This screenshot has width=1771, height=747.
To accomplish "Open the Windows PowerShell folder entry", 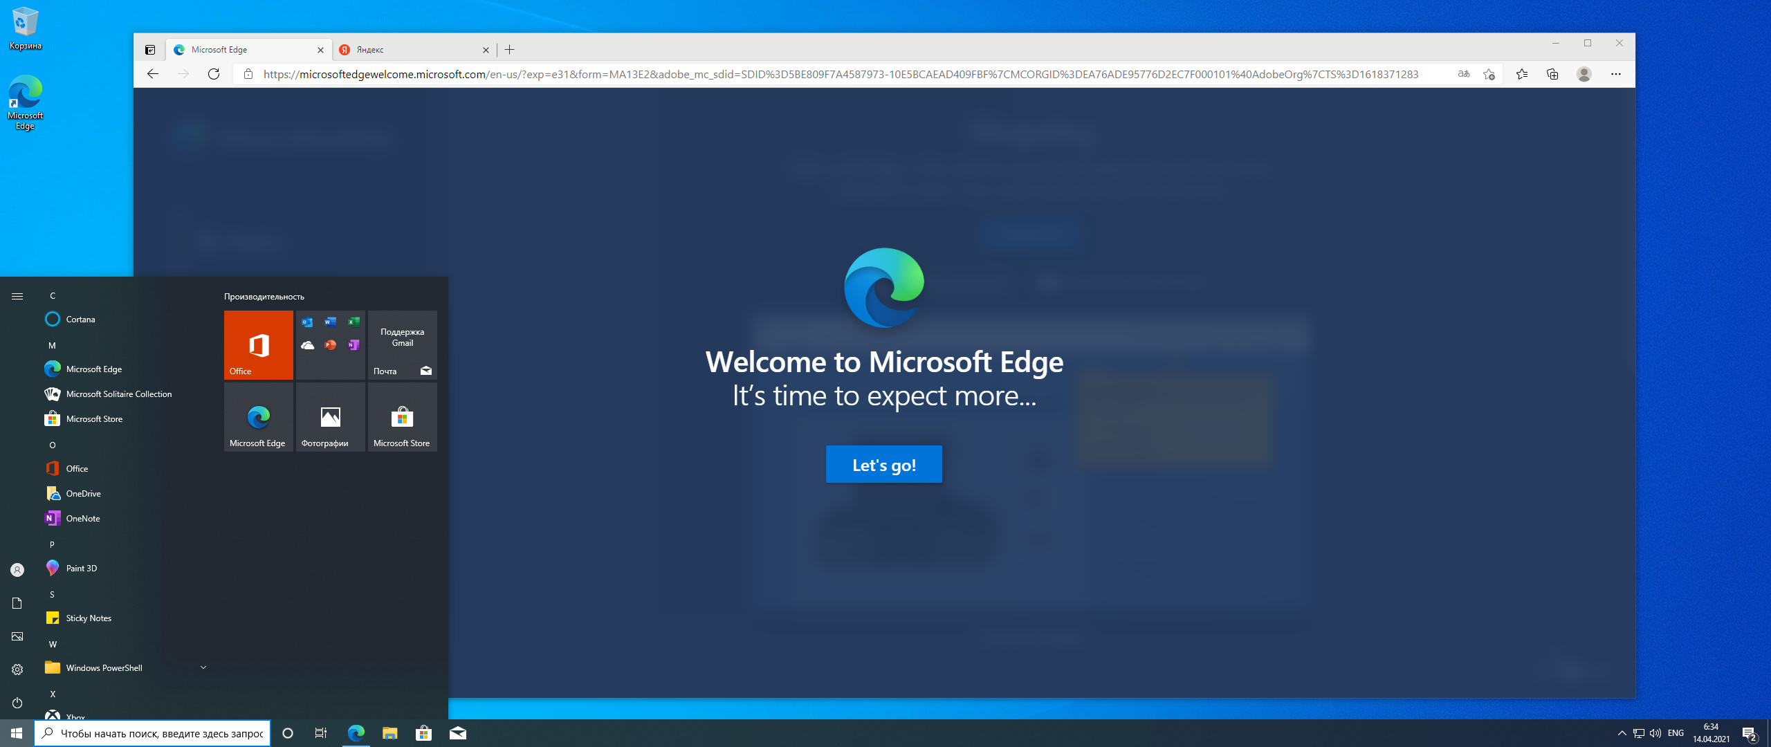I will click(125, 668).
